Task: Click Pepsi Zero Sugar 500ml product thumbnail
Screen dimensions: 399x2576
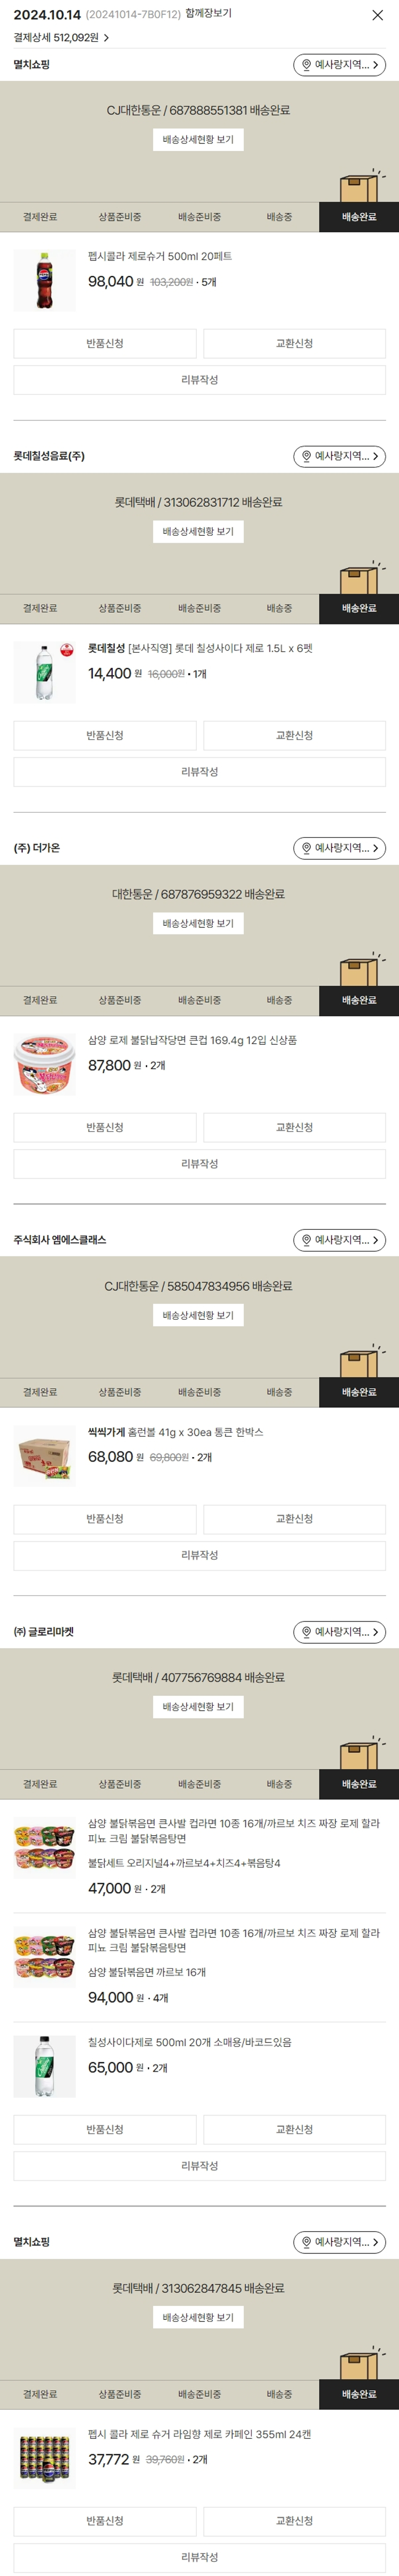Action: (45, 281)
